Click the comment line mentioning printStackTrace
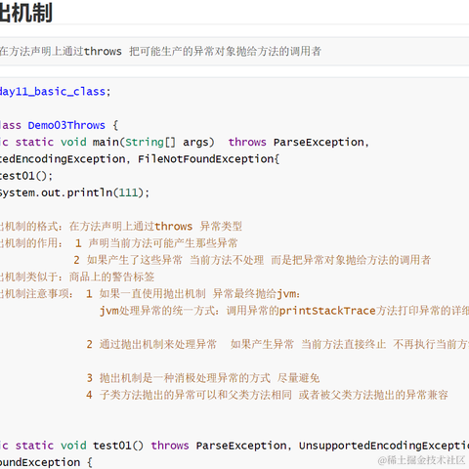Screen dimensions: 469x469 (284, 311)
